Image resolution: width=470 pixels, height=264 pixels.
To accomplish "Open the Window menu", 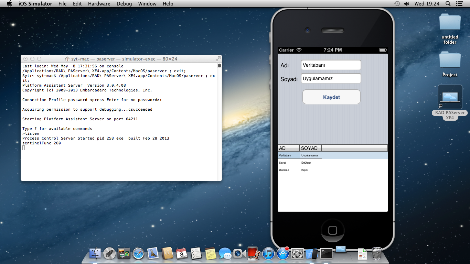I will (x=148, y=4).
